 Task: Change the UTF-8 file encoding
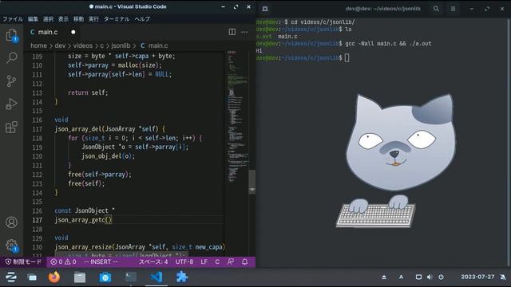184,261
